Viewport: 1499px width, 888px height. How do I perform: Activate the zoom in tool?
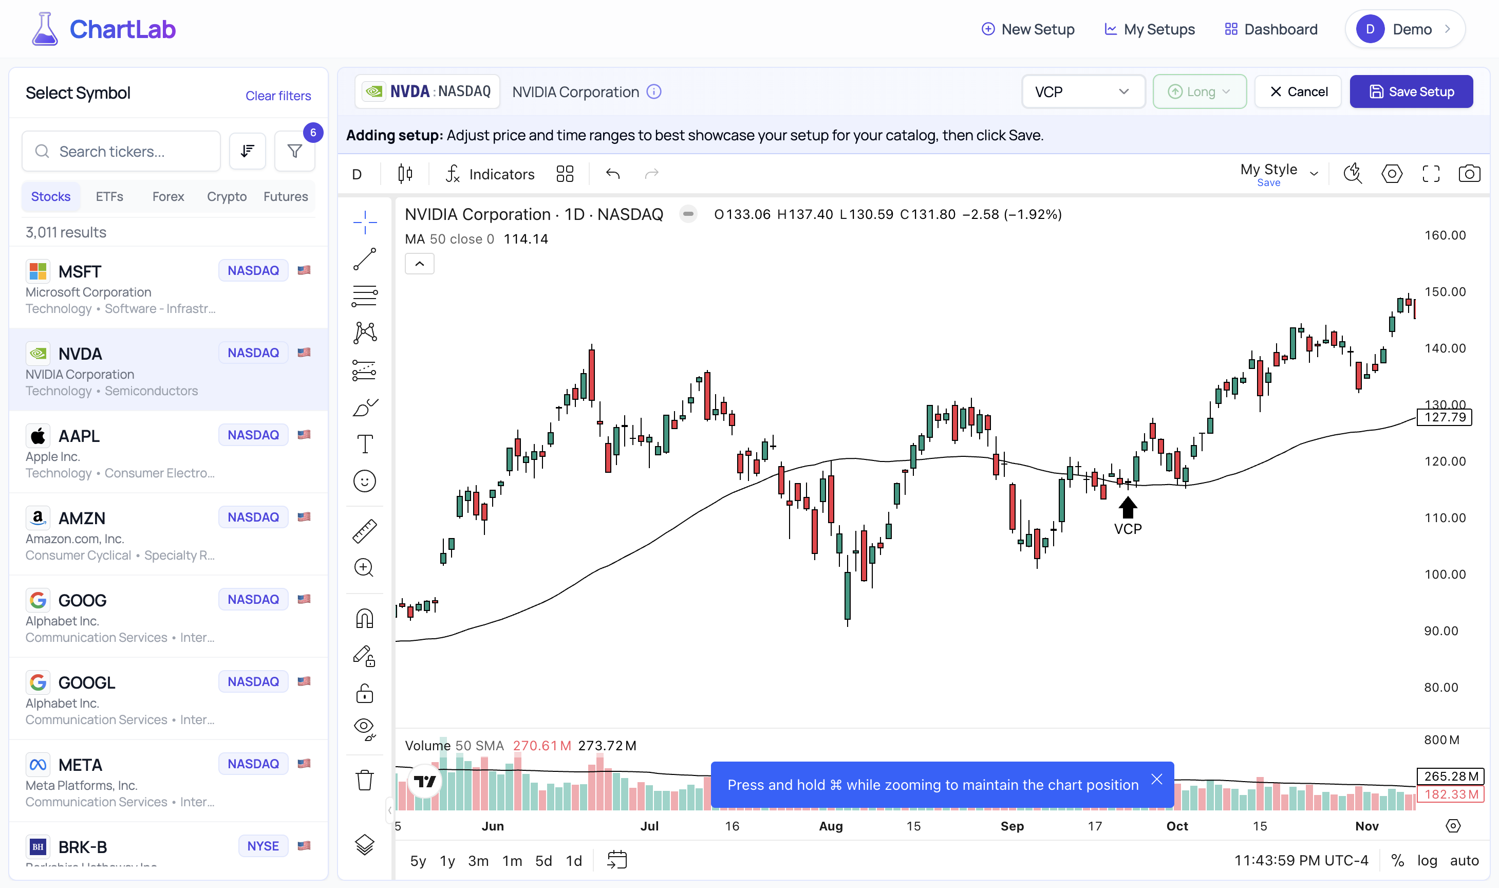click(x=364, y=567)
